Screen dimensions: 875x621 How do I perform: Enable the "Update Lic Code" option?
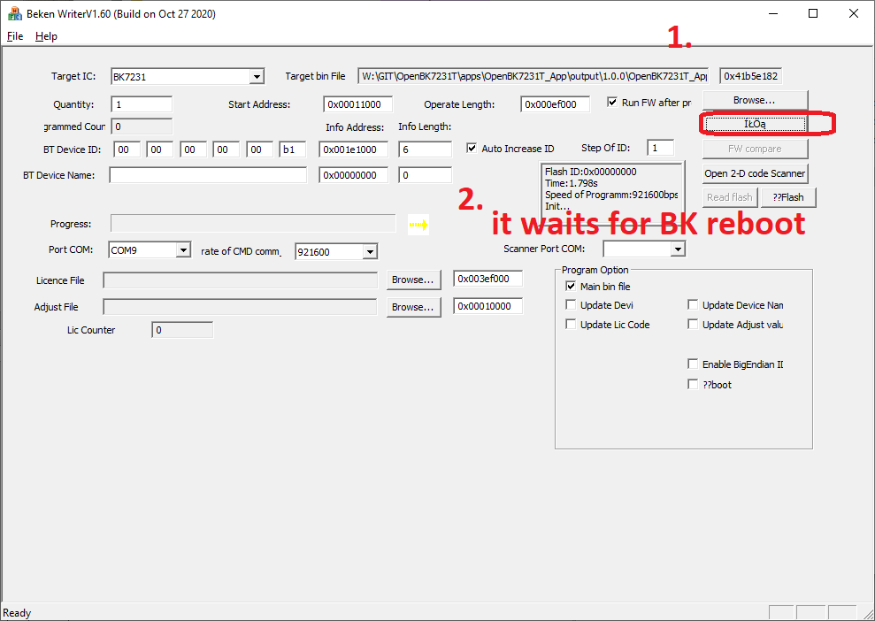571,324
